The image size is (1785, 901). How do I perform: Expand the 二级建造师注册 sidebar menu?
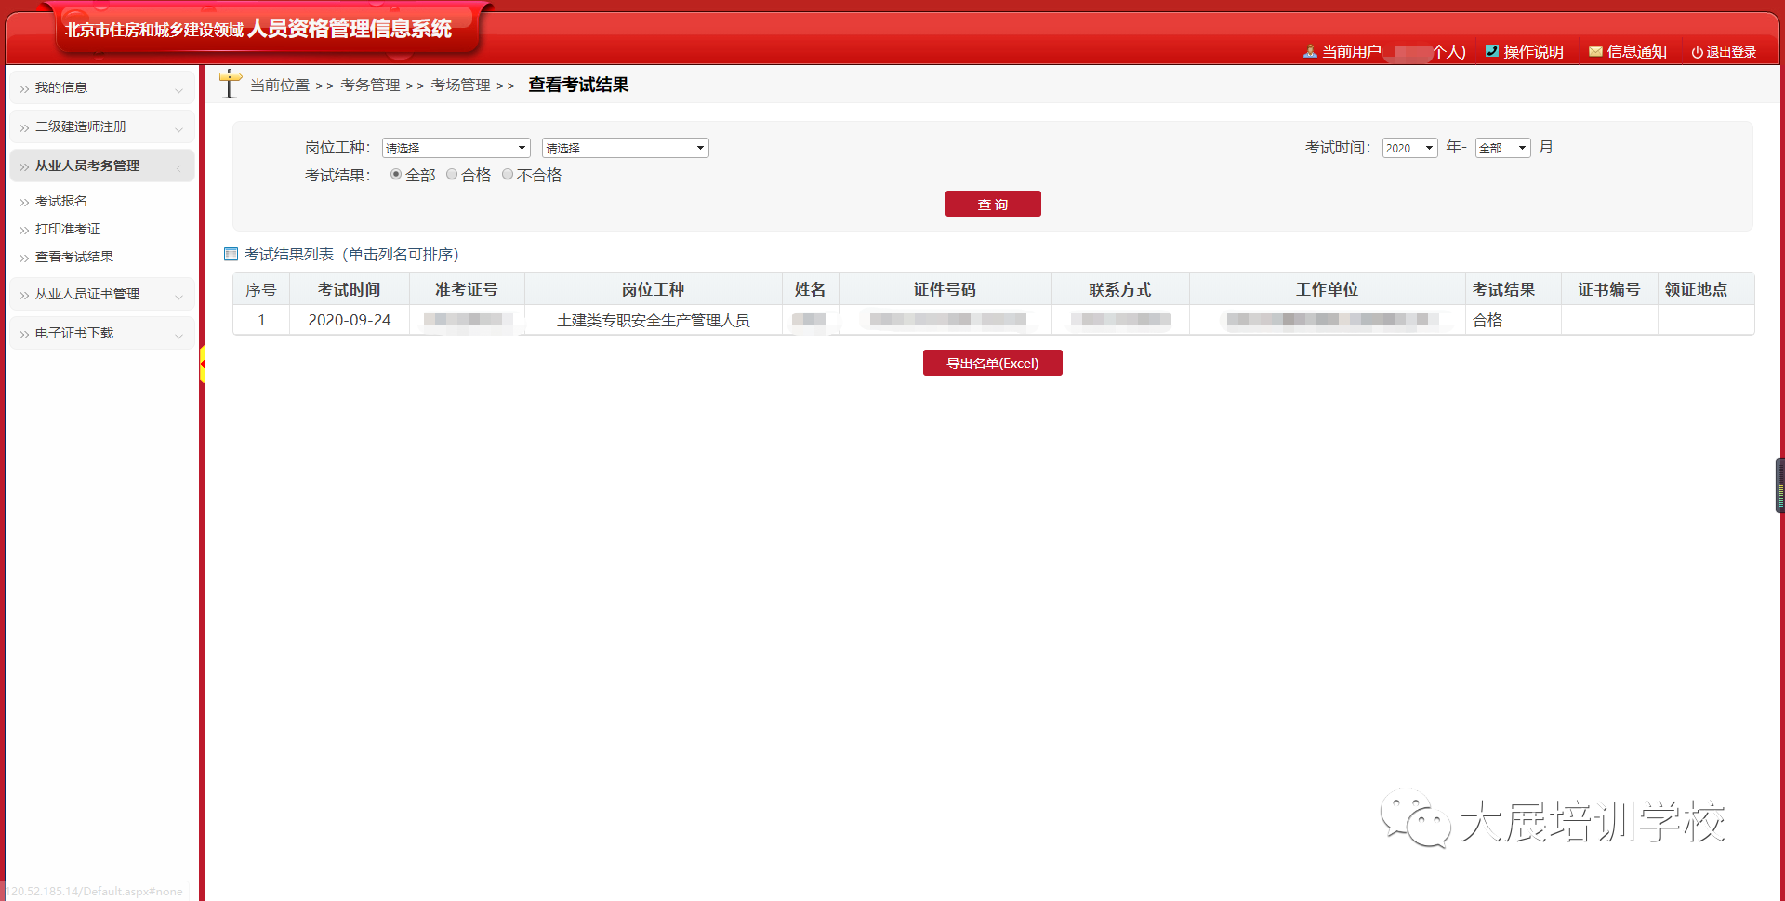click(102, 127)
